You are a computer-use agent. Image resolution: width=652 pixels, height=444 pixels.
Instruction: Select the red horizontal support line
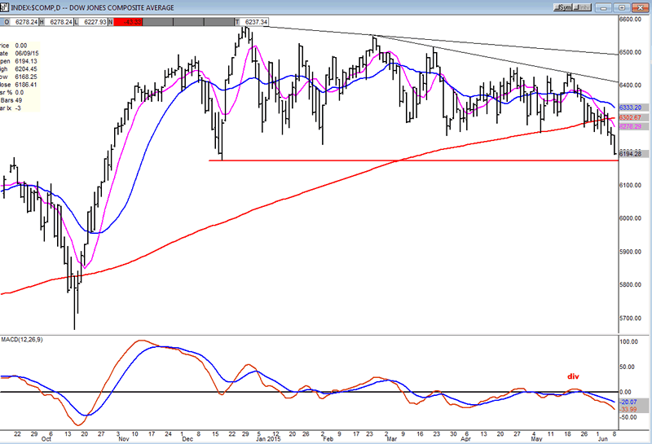click(x=407, y=160)
